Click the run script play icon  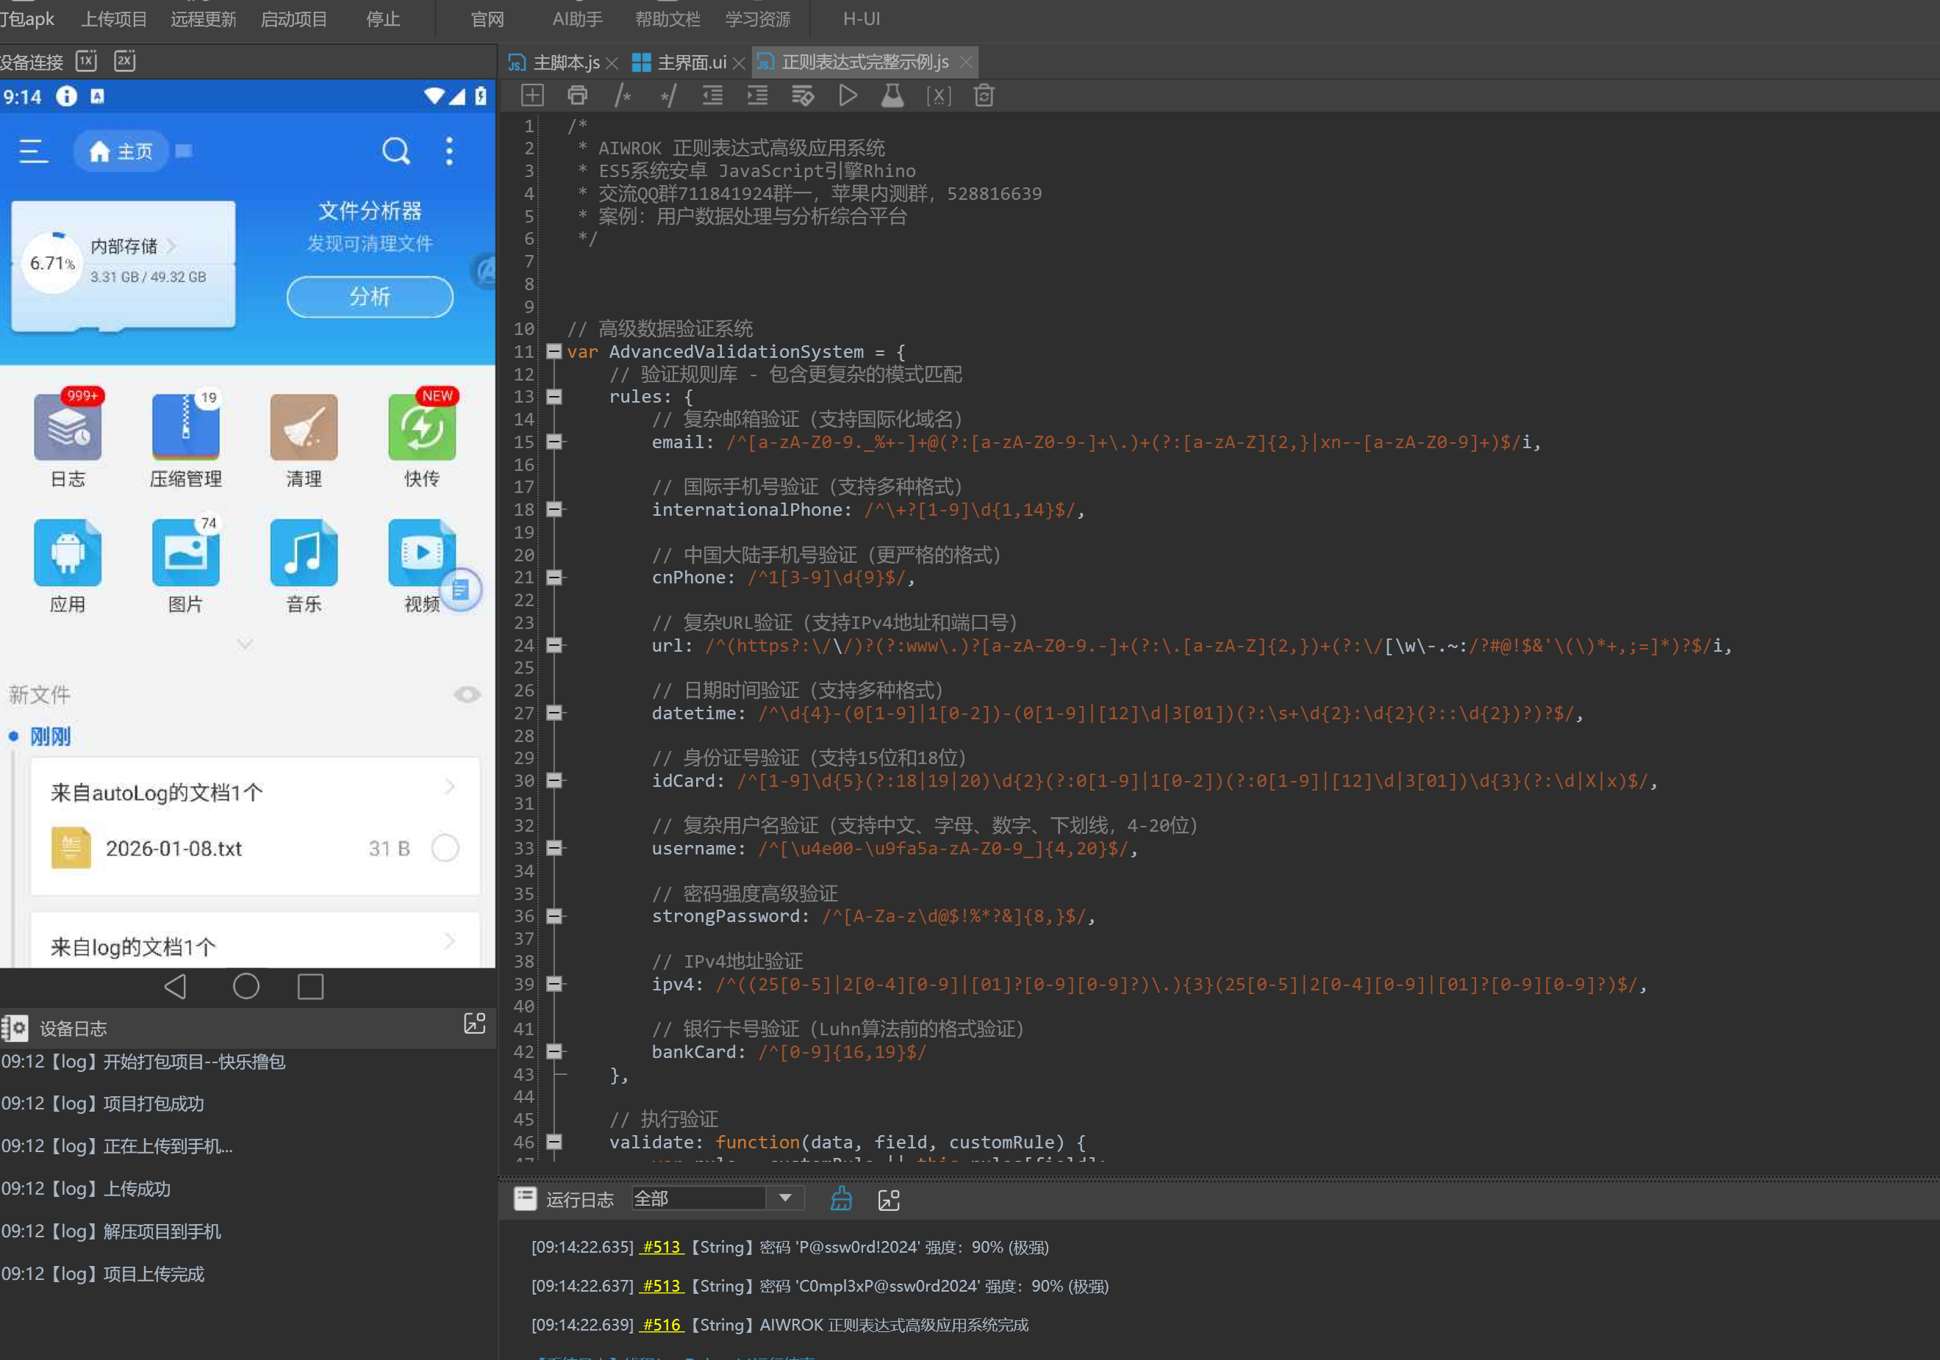click(x=848, y=96)
